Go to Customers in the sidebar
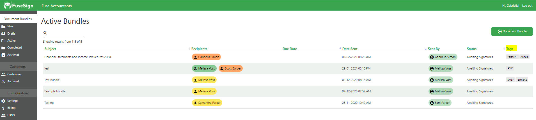The height and width of the screenshot is (120, 536). [14, 75]
